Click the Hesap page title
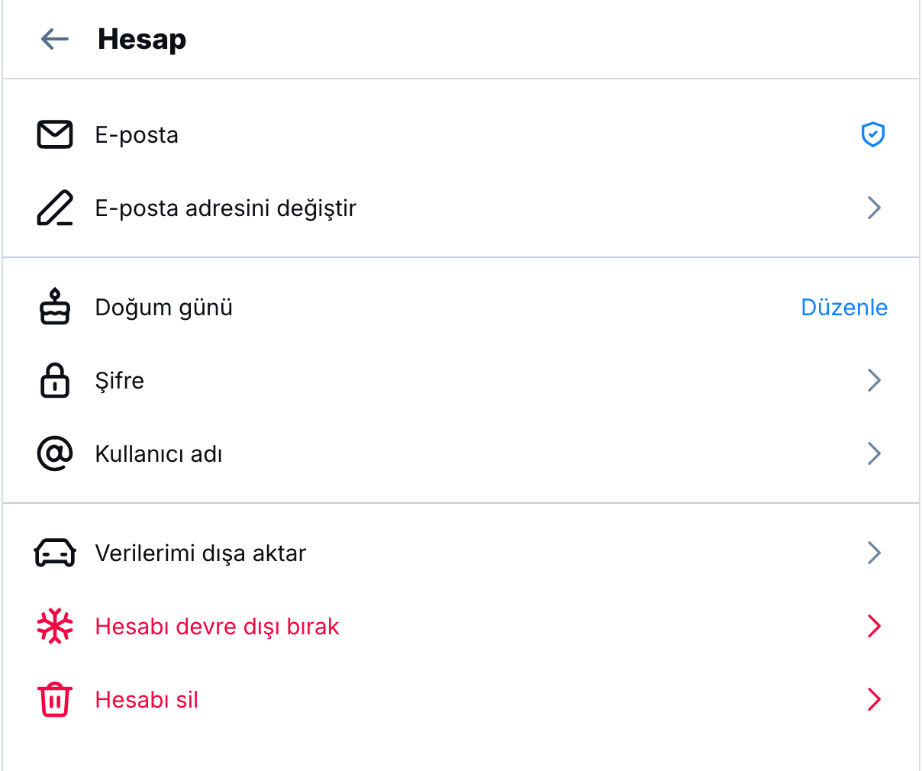Screen dimensions: 922x771 coord(141,39)
